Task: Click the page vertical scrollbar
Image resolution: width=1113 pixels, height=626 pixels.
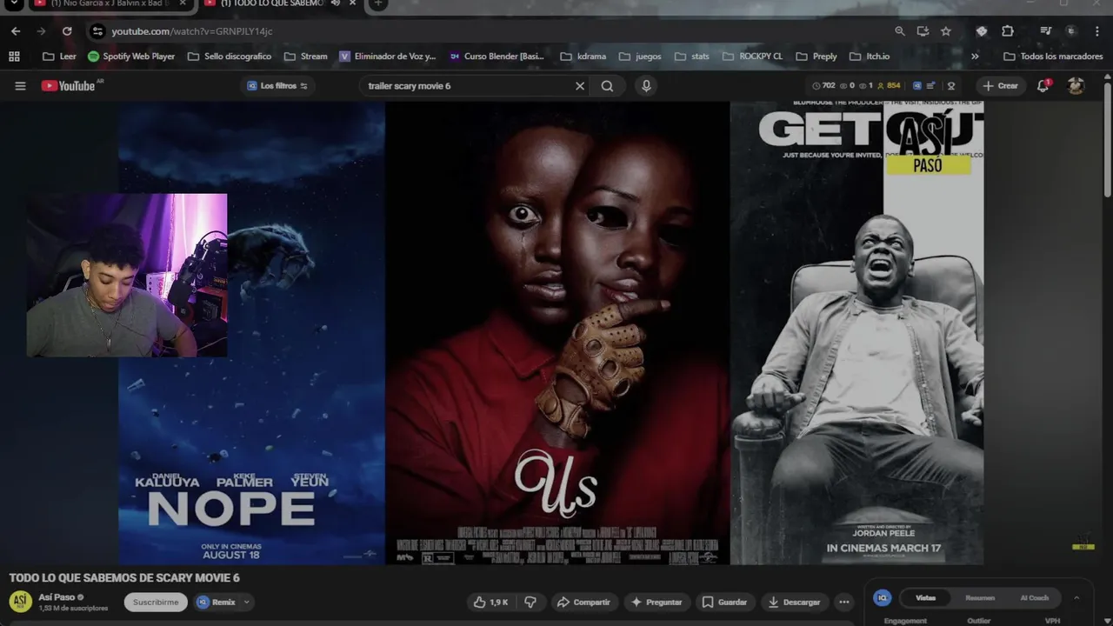Action: pos(1108,139)
